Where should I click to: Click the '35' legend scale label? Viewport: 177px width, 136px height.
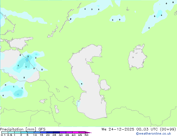(x=67, y=135)
